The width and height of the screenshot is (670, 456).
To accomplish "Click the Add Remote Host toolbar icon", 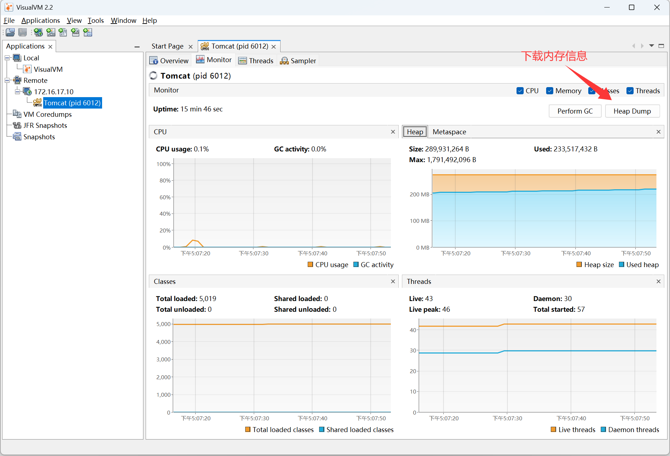I will tap(38, 32).
